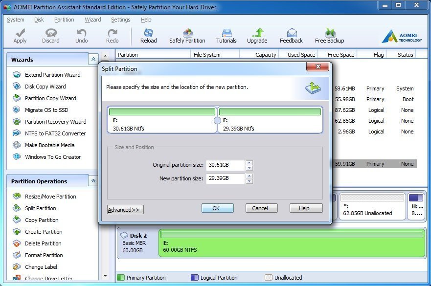Image resolution: width=431 pixels, height=286 pixels.
Task: Select Change Label operation
Action: click(x=35, y=267)
